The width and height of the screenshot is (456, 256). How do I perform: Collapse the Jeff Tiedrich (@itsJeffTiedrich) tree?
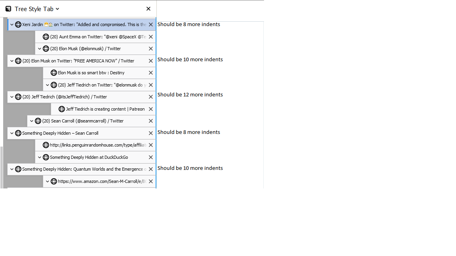11,97
